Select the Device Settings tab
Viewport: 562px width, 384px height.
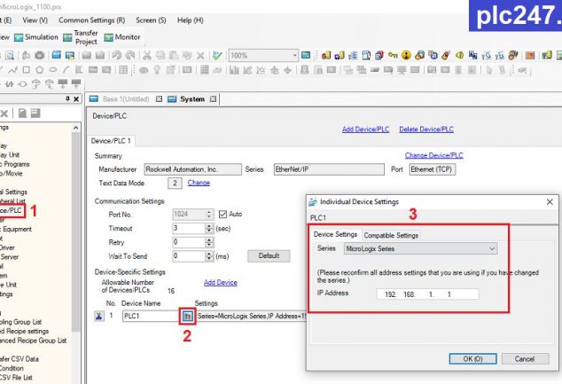(x=335, y=234)
